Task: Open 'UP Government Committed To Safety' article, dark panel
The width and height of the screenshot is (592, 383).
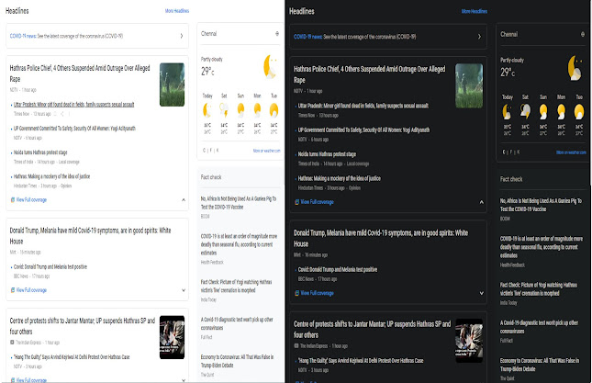Action: click(x=363, y=130)
